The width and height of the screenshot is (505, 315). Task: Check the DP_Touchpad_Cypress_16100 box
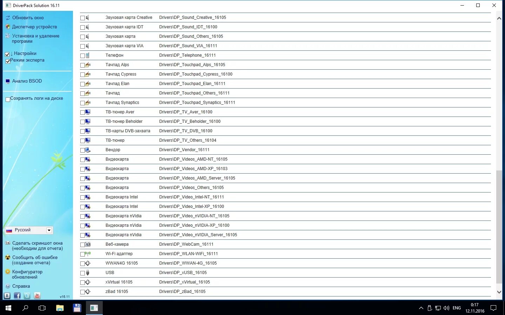coord(82,75)
